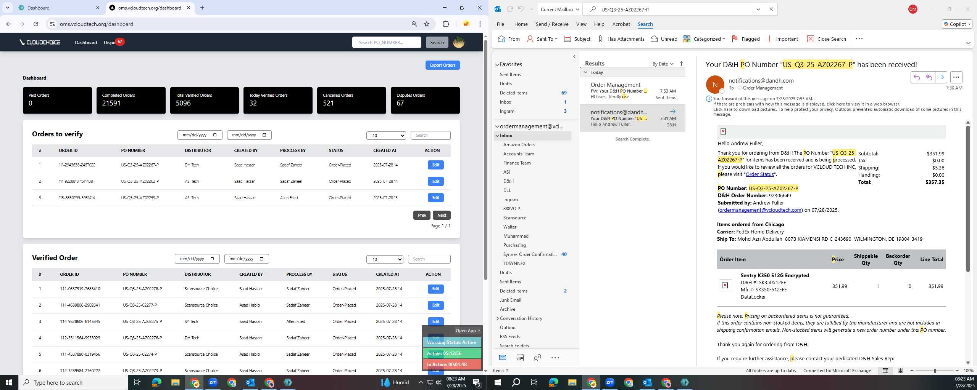Open Acrobat ribbon tab
Screen dimensions: 977x390
[x=621, y=24]
